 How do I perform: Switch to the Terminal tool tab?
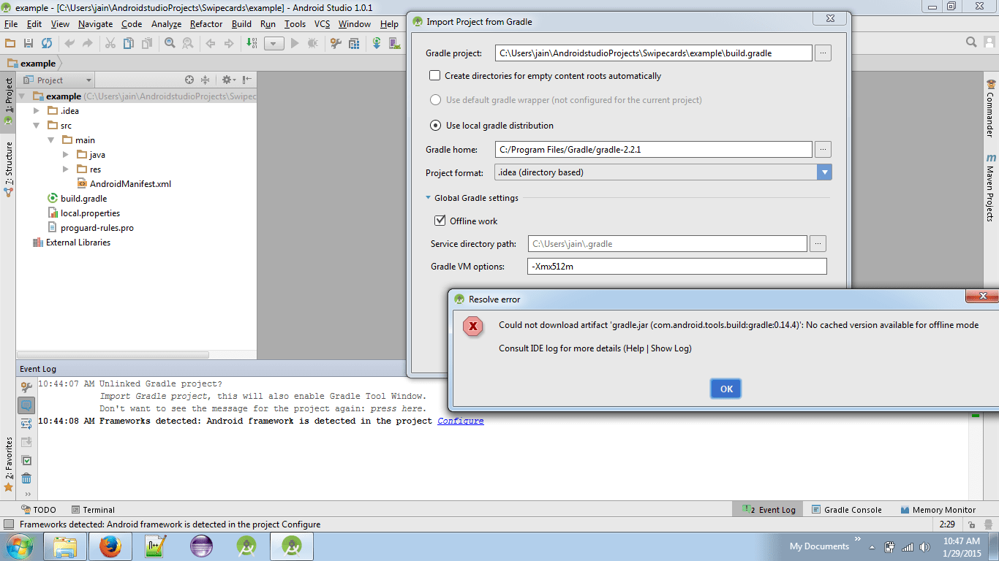tap(93, 510)
